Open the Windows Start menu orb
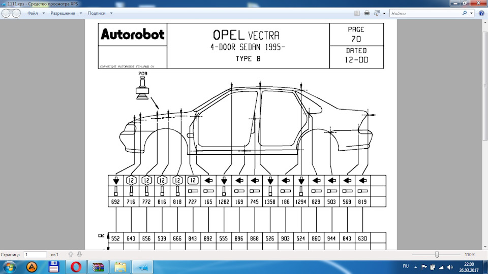The height and width of the screenshot is (274, 488). coord(9,267)
